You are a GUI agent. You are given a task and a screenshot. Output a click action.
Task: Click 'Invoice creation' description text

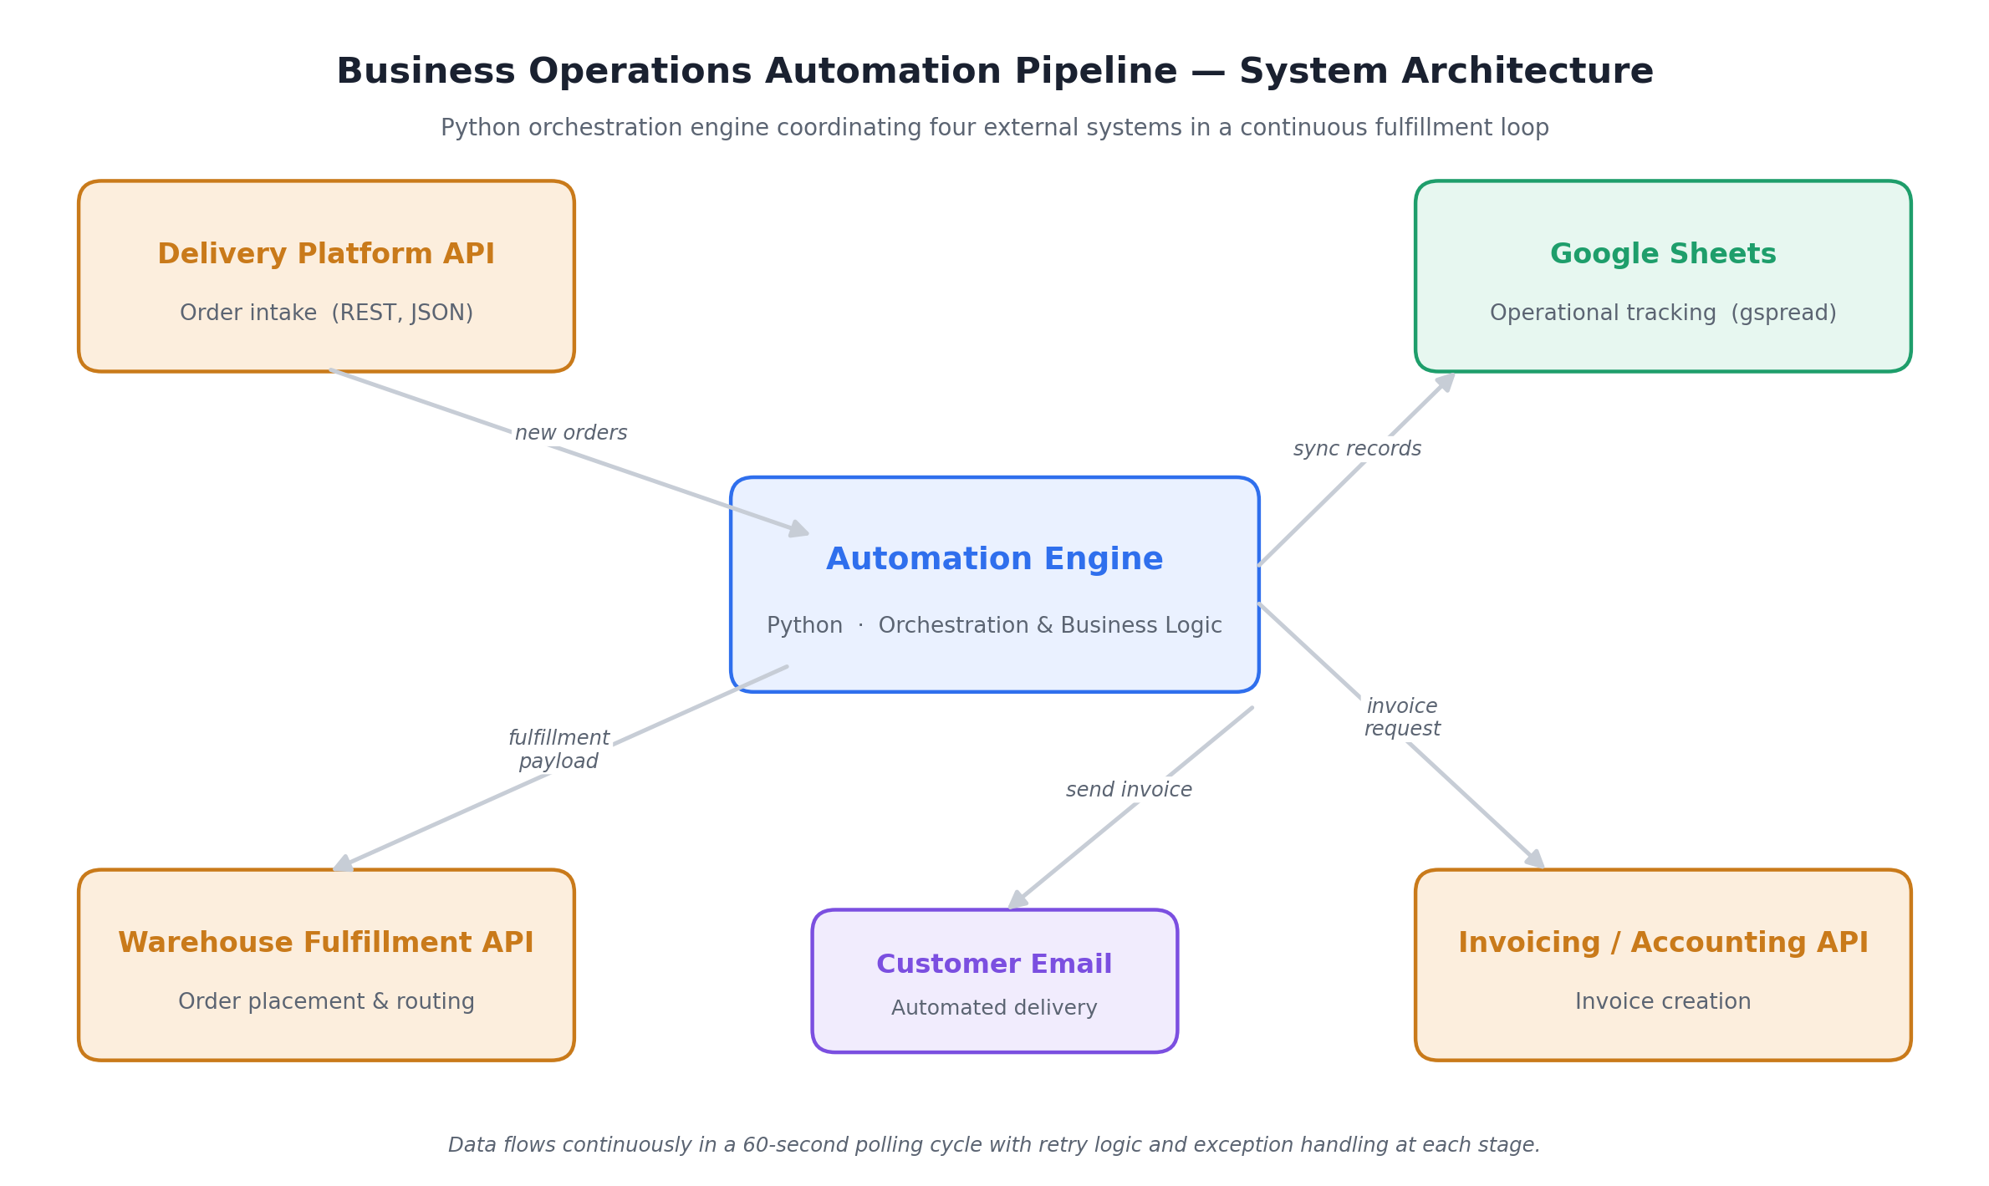1663,1001
